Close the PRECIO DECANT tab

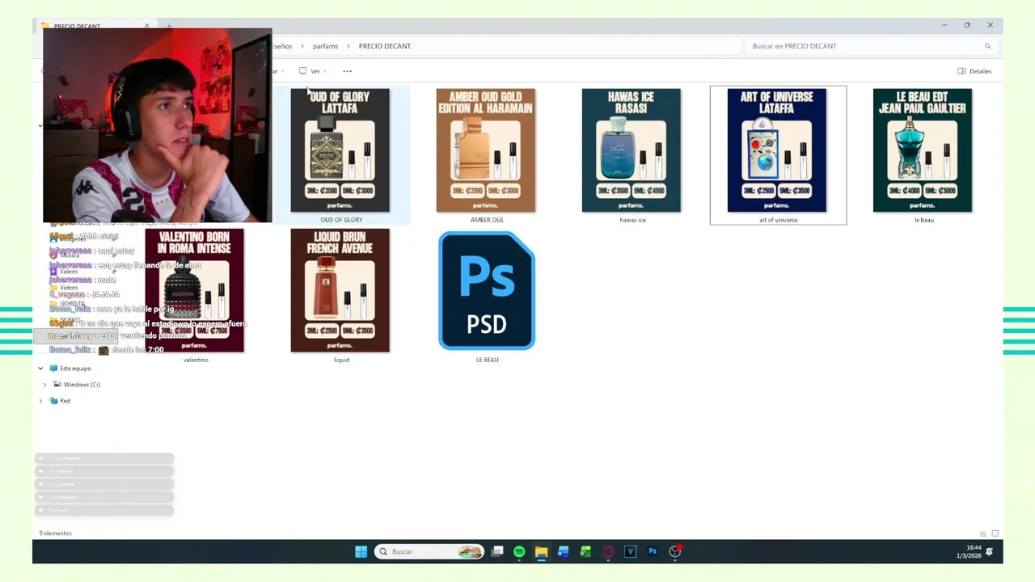[146, 26]
